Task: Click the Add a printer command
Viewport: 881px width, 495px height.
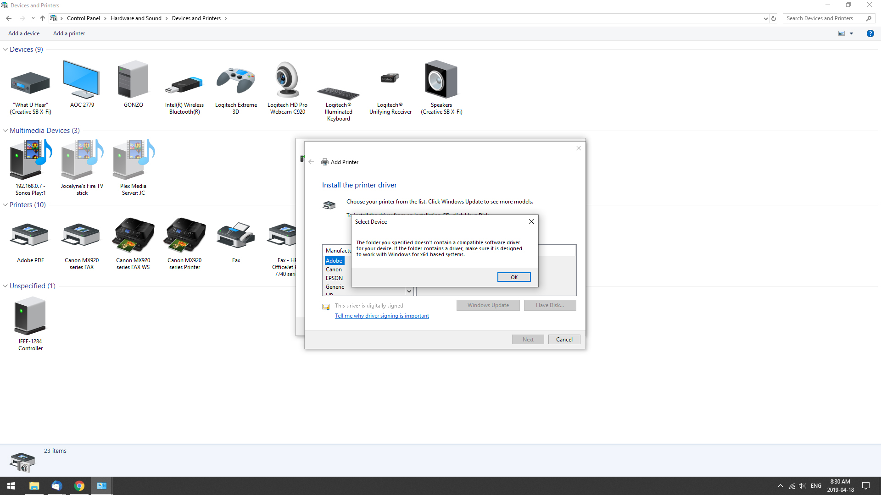Action: point(69,33)
